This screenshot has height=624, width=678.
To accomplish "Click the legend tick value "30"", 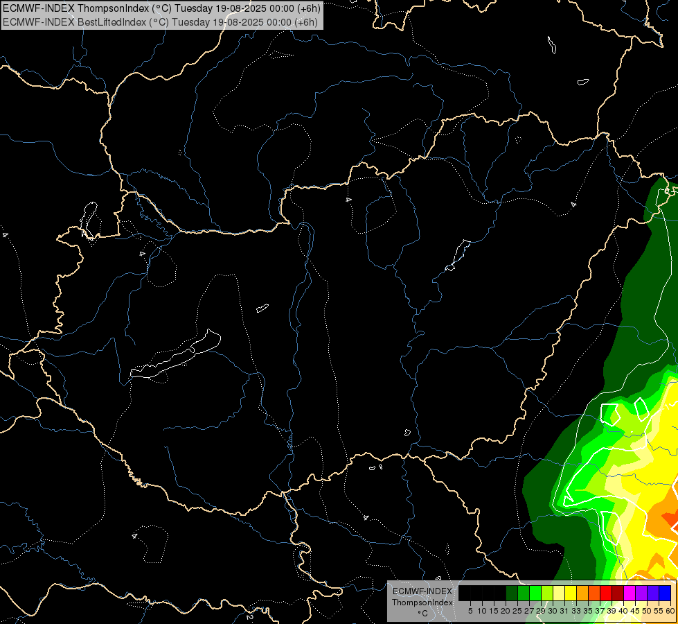I will tap(553, 611).
